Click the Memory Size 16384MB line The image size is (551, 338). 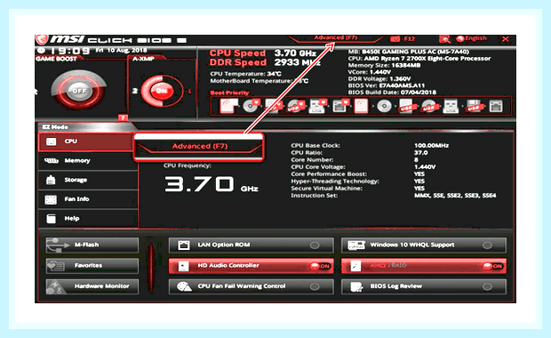click(384, 66)
